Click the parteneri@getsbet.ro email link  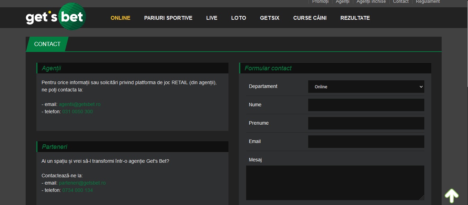[x=82, y=183]
